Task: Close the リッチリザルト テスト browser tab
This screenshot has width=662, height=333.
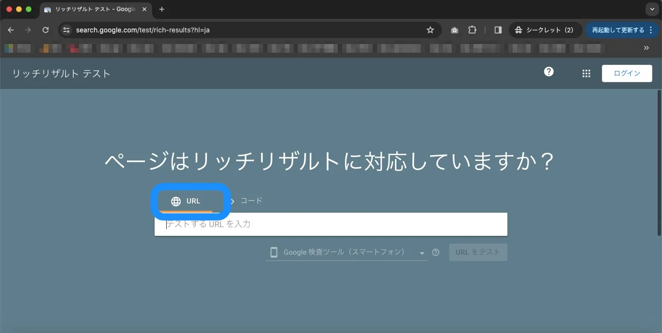Action: (x=144, y=9)
